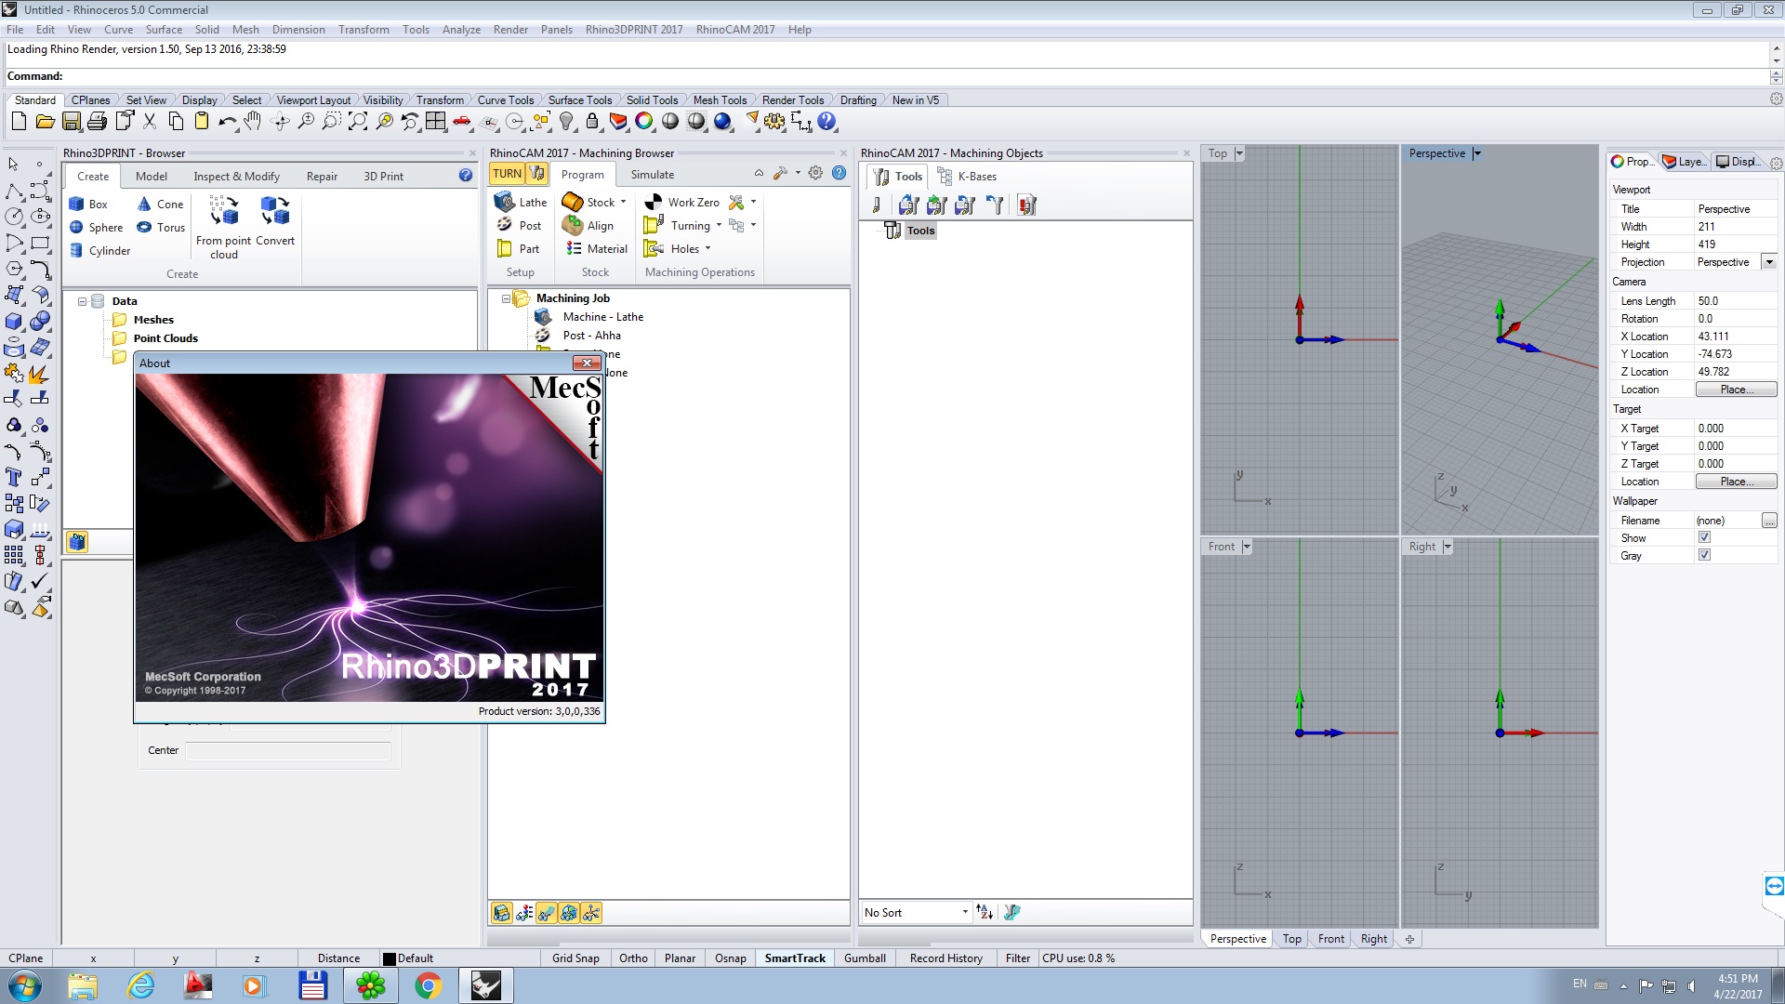Toggle Osnap in the status bar
This screenshot has height=1004, width=1785.
coord(731,958)
